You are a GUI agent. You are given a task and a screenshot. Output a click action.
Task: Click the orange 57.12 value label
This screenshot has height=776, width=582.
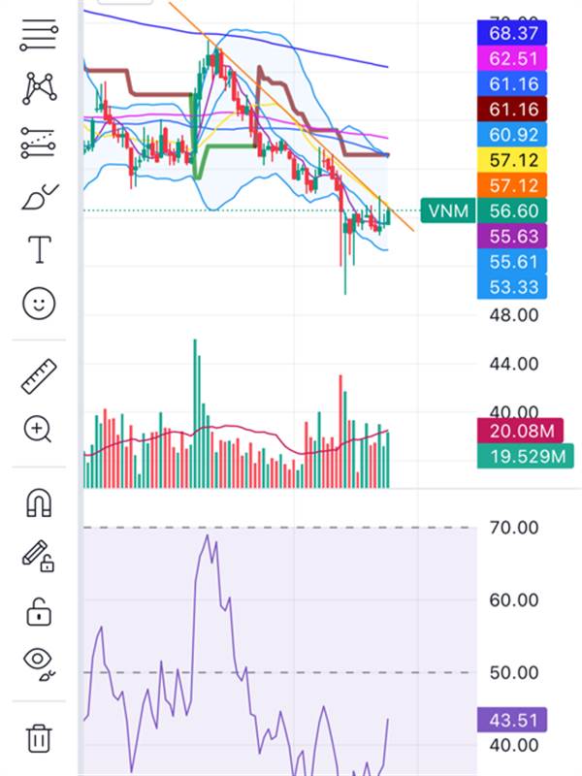tap(512, 185)
